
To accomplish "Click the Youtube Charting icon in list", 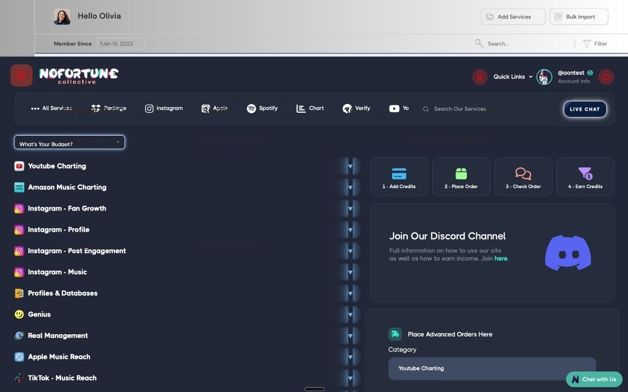I will [x=19, y=166].
